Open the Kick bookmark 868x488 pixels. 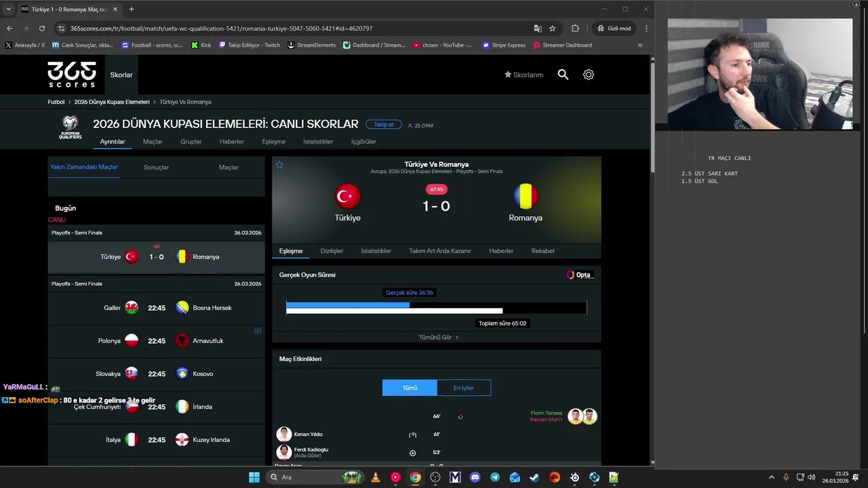pos(201,45)
